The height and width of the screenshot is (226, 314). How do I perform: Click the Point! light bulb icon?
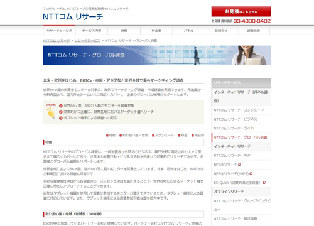pos(51,114)
